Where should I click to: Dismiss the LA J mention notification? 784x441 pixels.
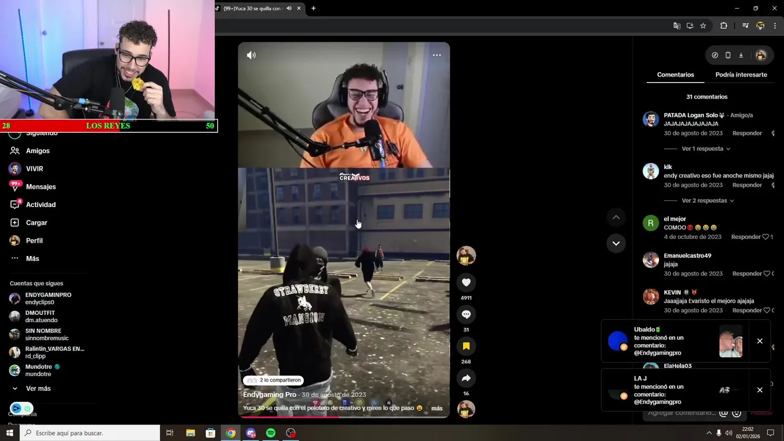(759, 390)
